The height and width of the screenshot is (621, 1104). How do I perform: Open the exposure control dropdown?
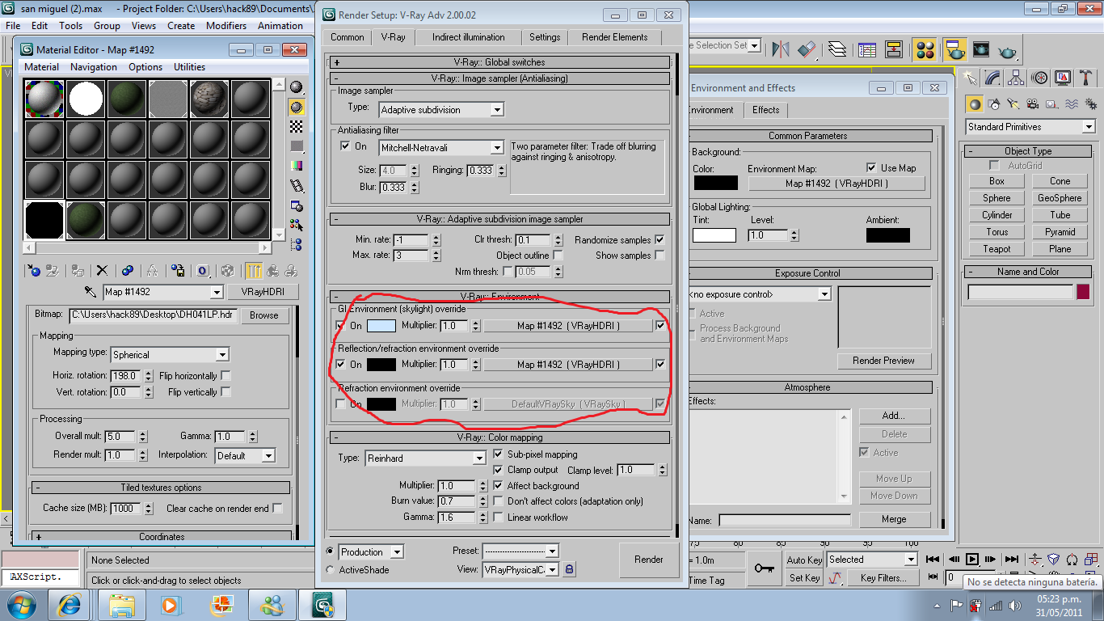(x=759, y=294)
